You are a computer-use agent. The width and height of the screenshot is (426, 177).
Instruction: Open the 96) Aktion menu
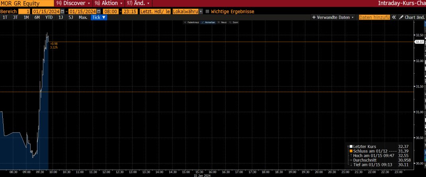108,3
